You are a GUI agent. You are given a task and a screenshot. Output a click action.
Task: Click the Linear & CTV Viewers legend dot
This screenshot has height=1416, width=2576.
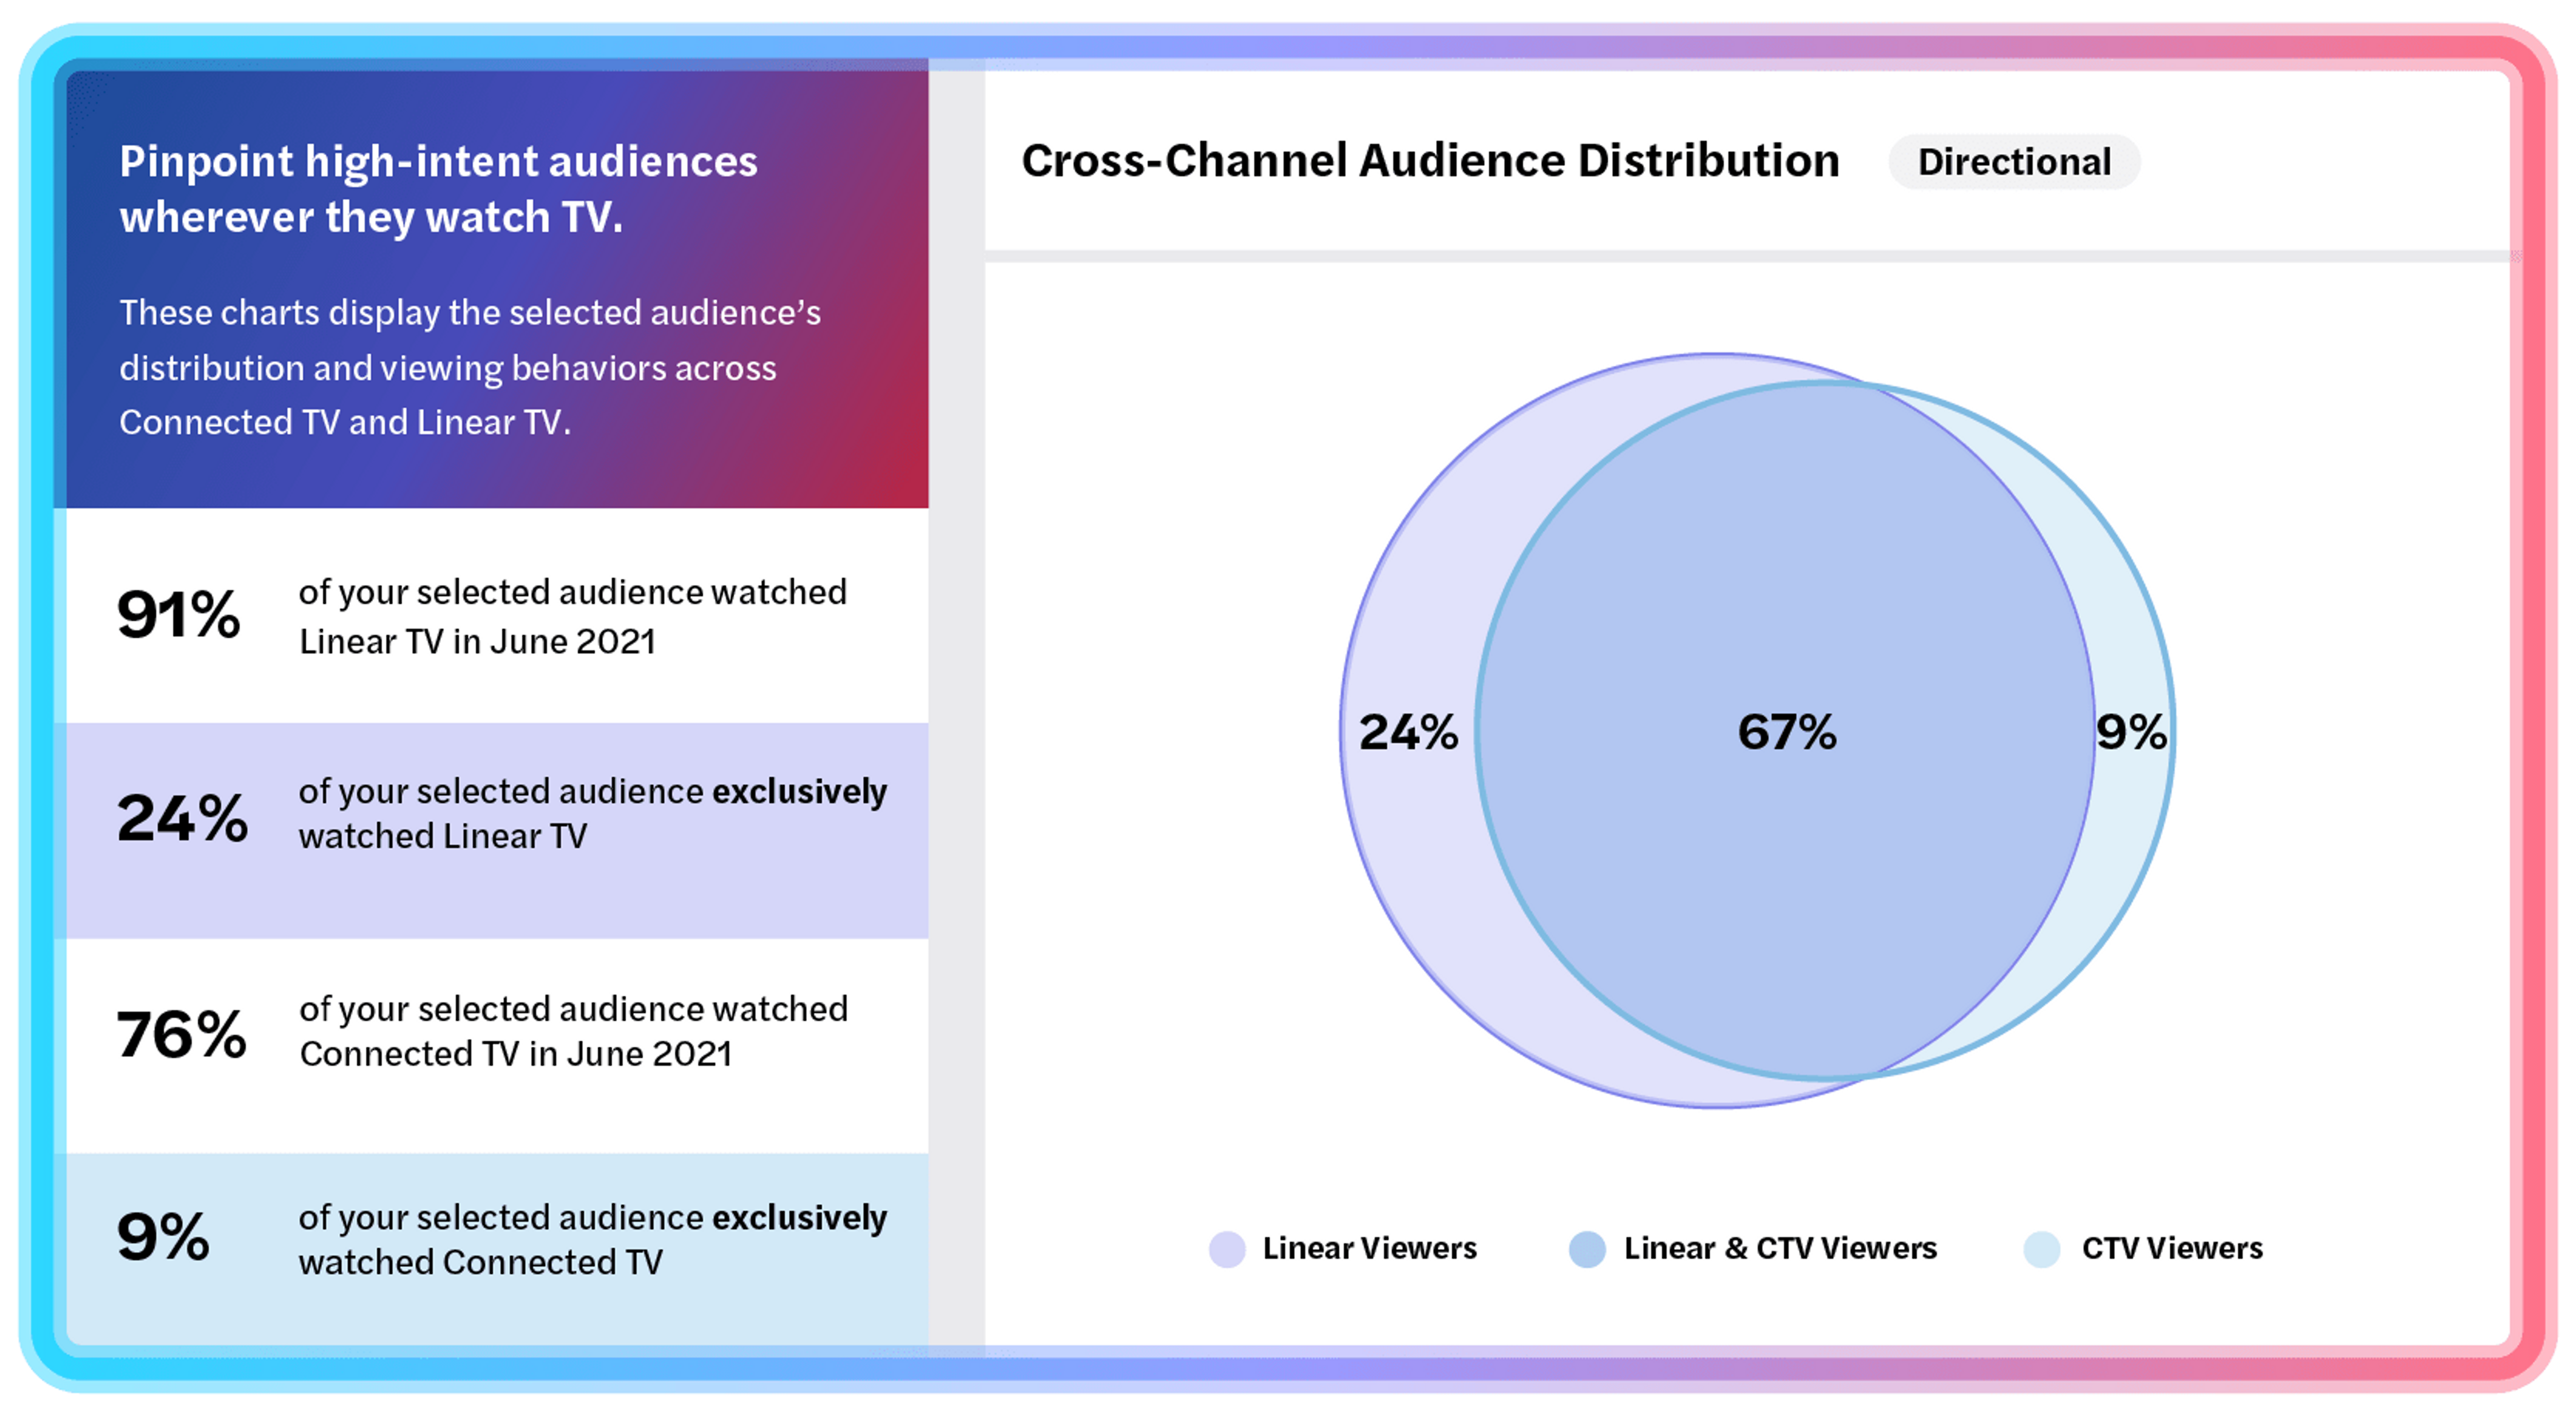(1587, 1249)
